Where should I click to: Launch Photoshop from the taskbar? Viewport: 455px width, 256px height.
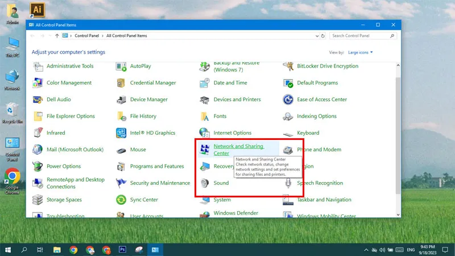[x=122, y=249]
